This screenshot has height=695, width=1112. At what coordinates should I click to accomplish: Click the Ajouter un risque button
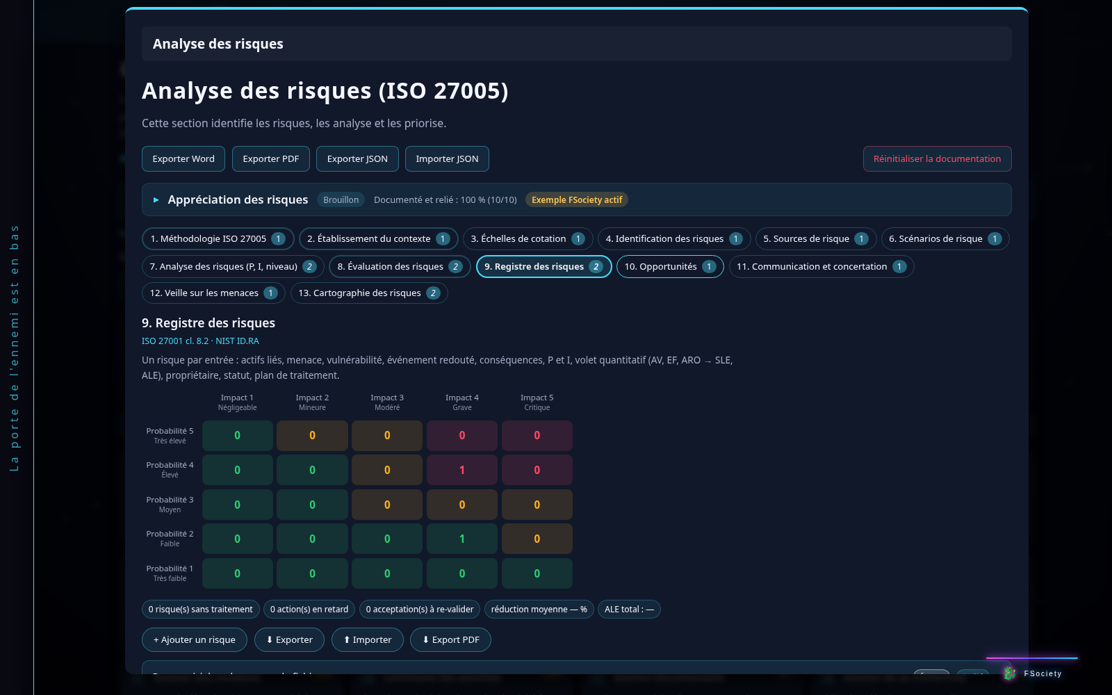195,639
